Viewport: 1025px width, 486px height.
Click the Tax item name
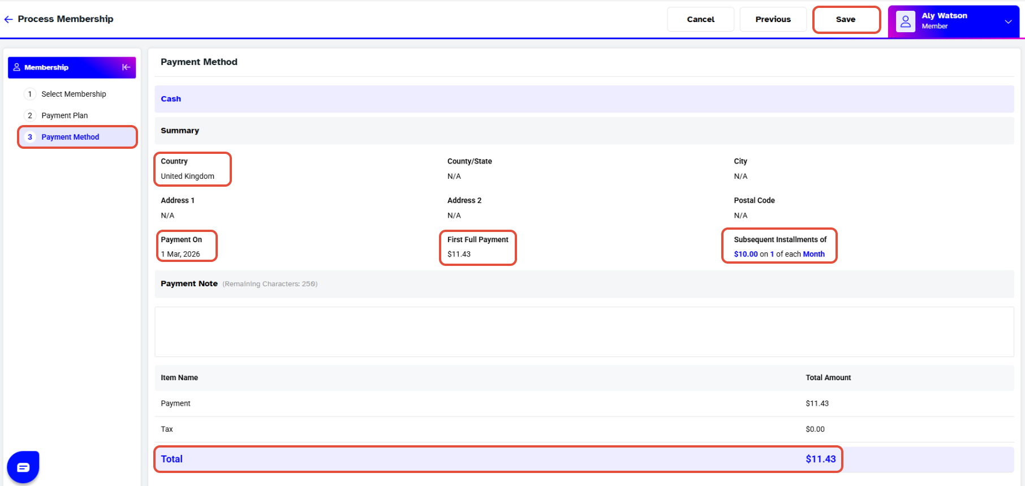167,429
